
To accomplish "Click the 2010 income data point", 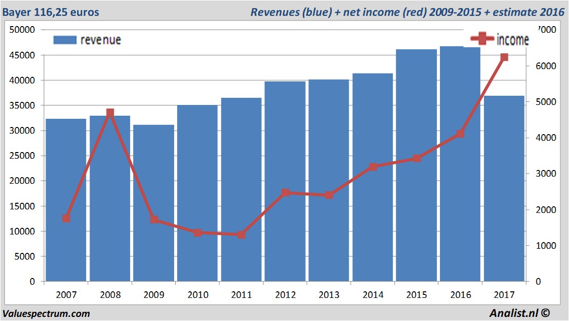I will 197,232.
